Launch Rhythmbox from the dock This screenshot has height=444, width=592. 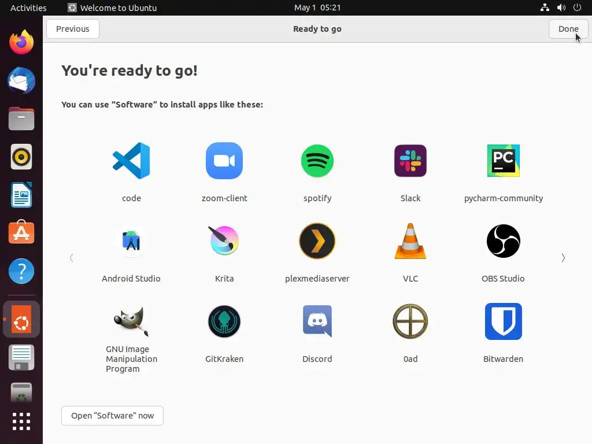point(21,157)
